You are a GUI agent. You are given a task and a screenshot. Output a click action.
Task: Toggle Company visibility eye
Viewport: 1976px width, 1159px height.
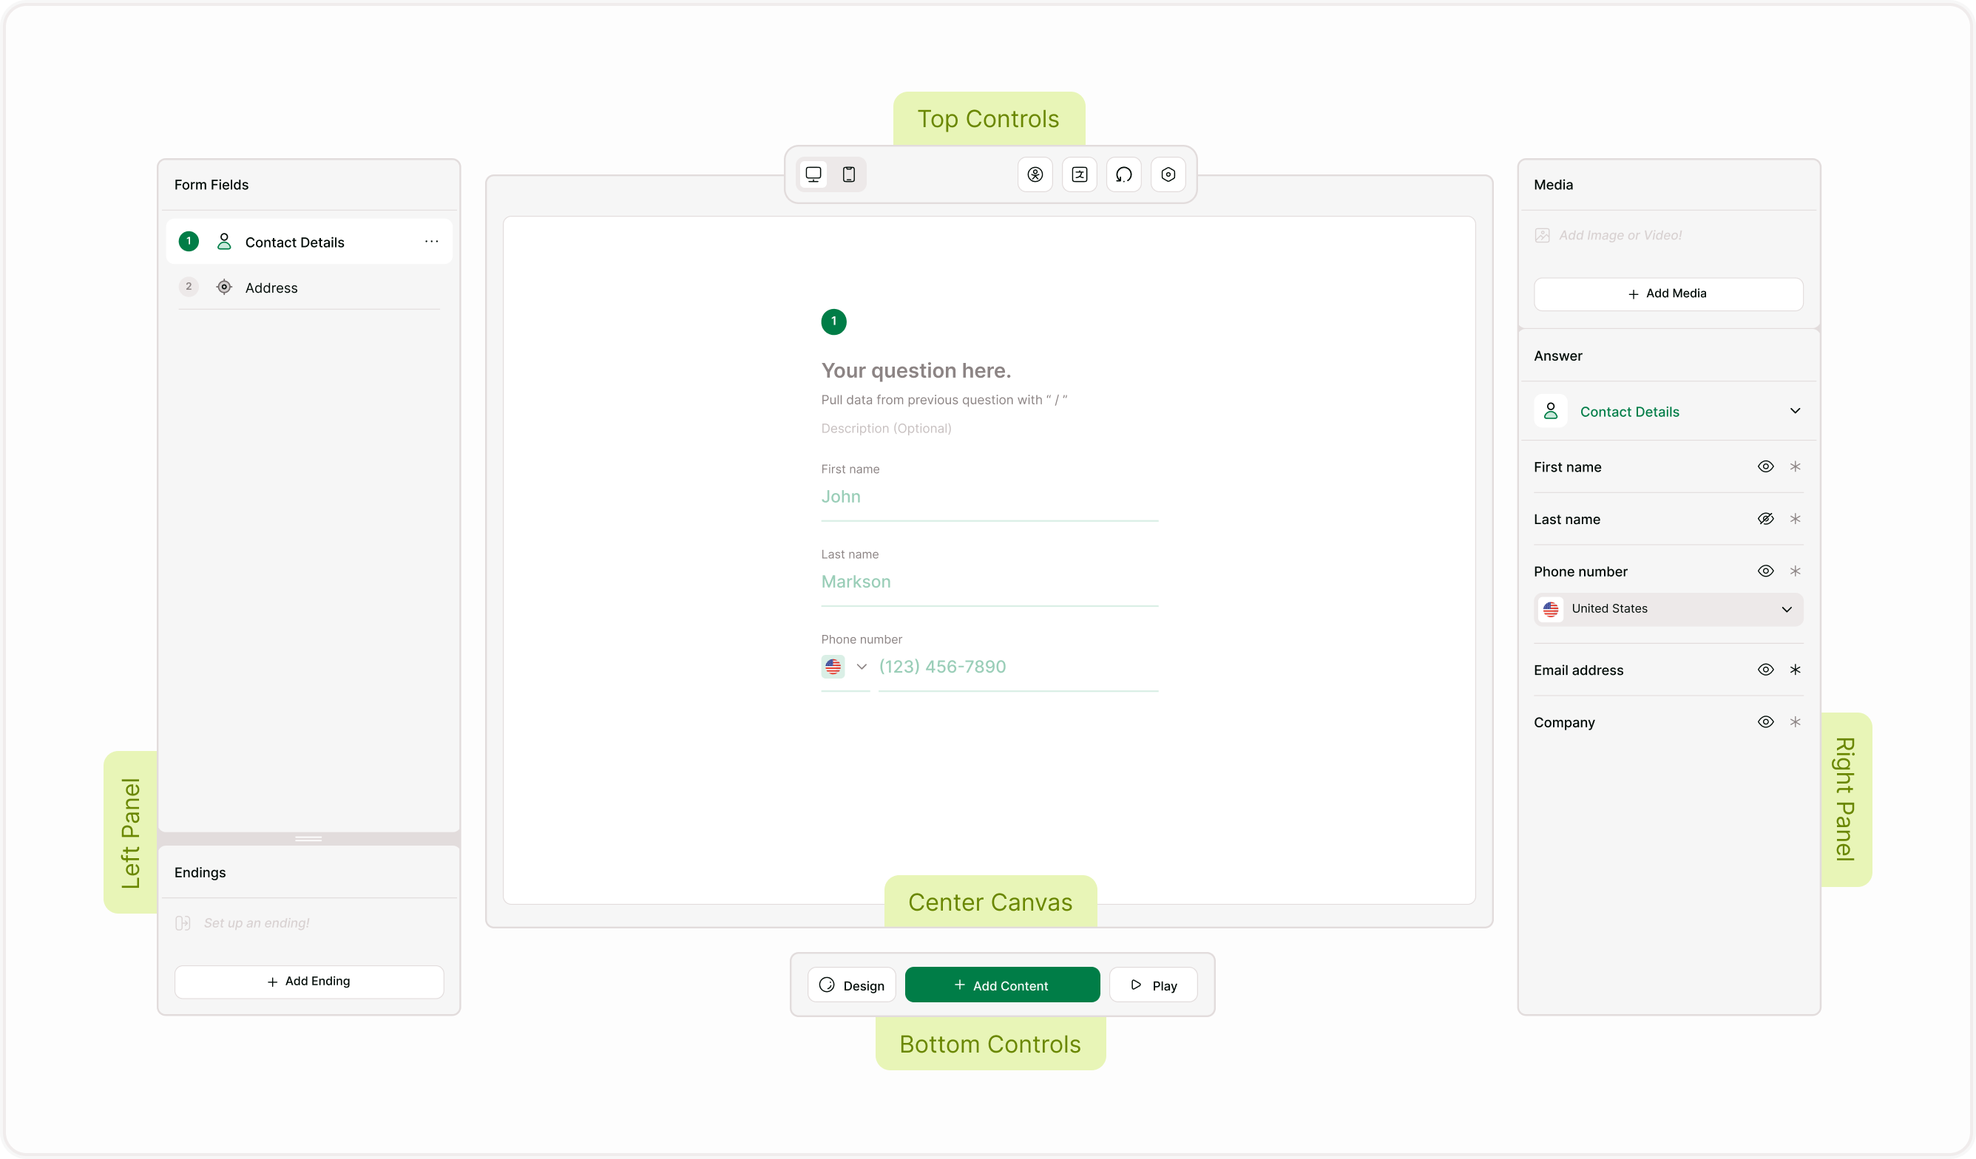coord(1765,721)
